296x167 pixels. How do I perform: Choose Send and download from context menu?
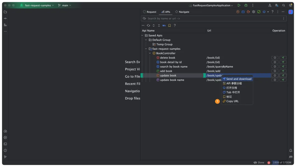coord(237,79)
